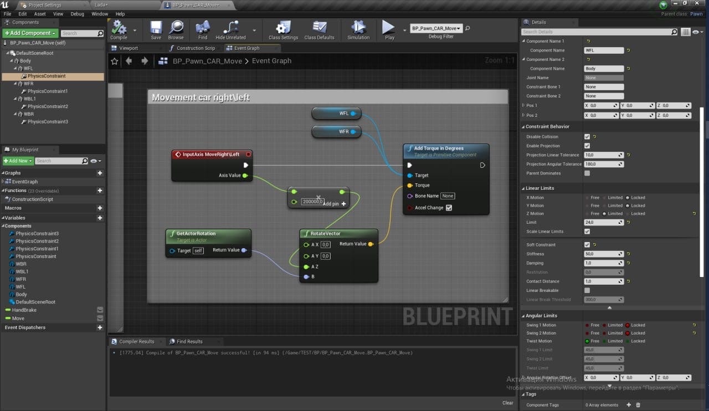Start Simulation from the toolbar
The width and height of the screenshot is (709, 411).
[x=358, y=30]
